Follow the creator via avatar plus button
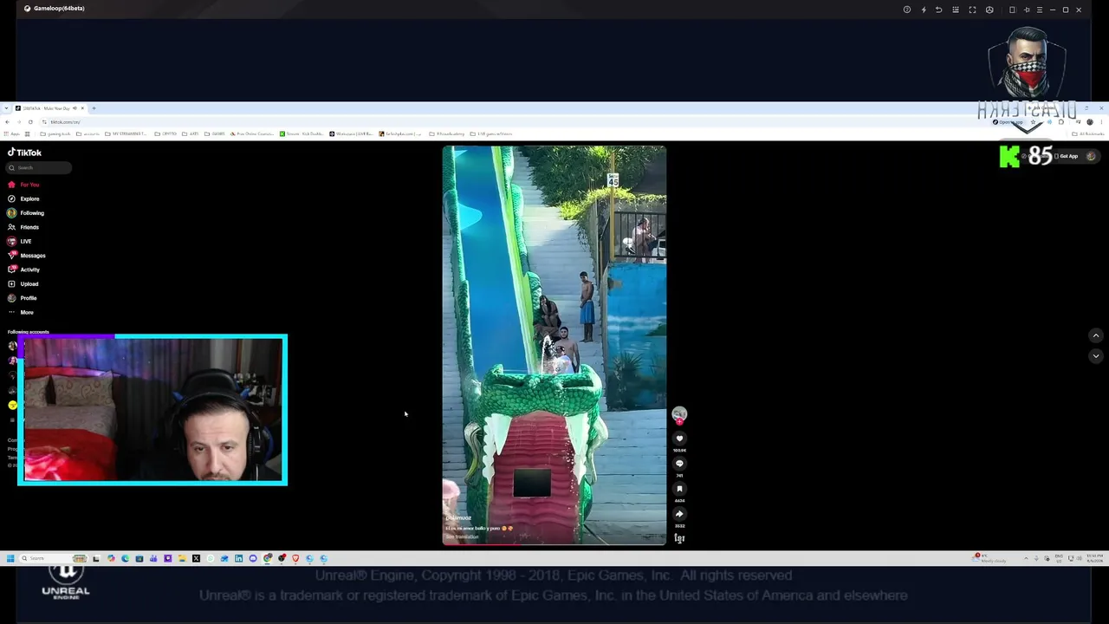The image size is (1109, 624). (x=679, y=422)
